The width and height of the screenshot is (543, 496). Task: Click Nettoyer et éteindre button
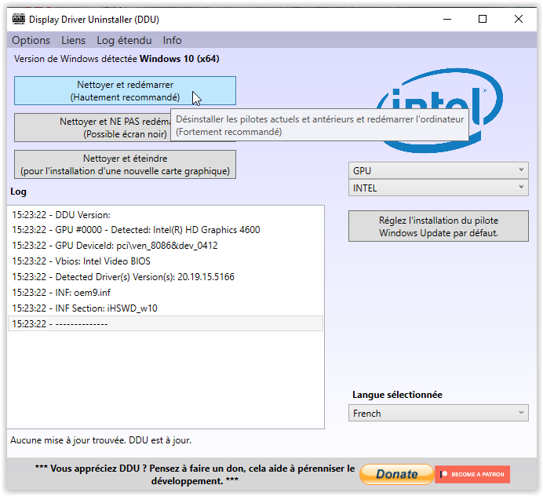click(125, 165)
